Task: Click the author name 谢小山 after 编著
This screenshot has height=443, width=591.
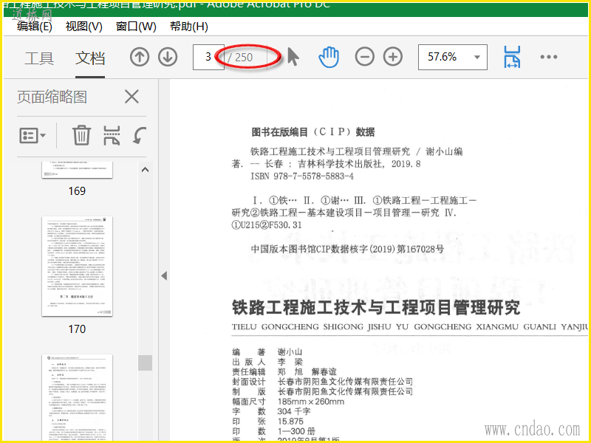Action: pyautogui.click(x=290, y=352)
